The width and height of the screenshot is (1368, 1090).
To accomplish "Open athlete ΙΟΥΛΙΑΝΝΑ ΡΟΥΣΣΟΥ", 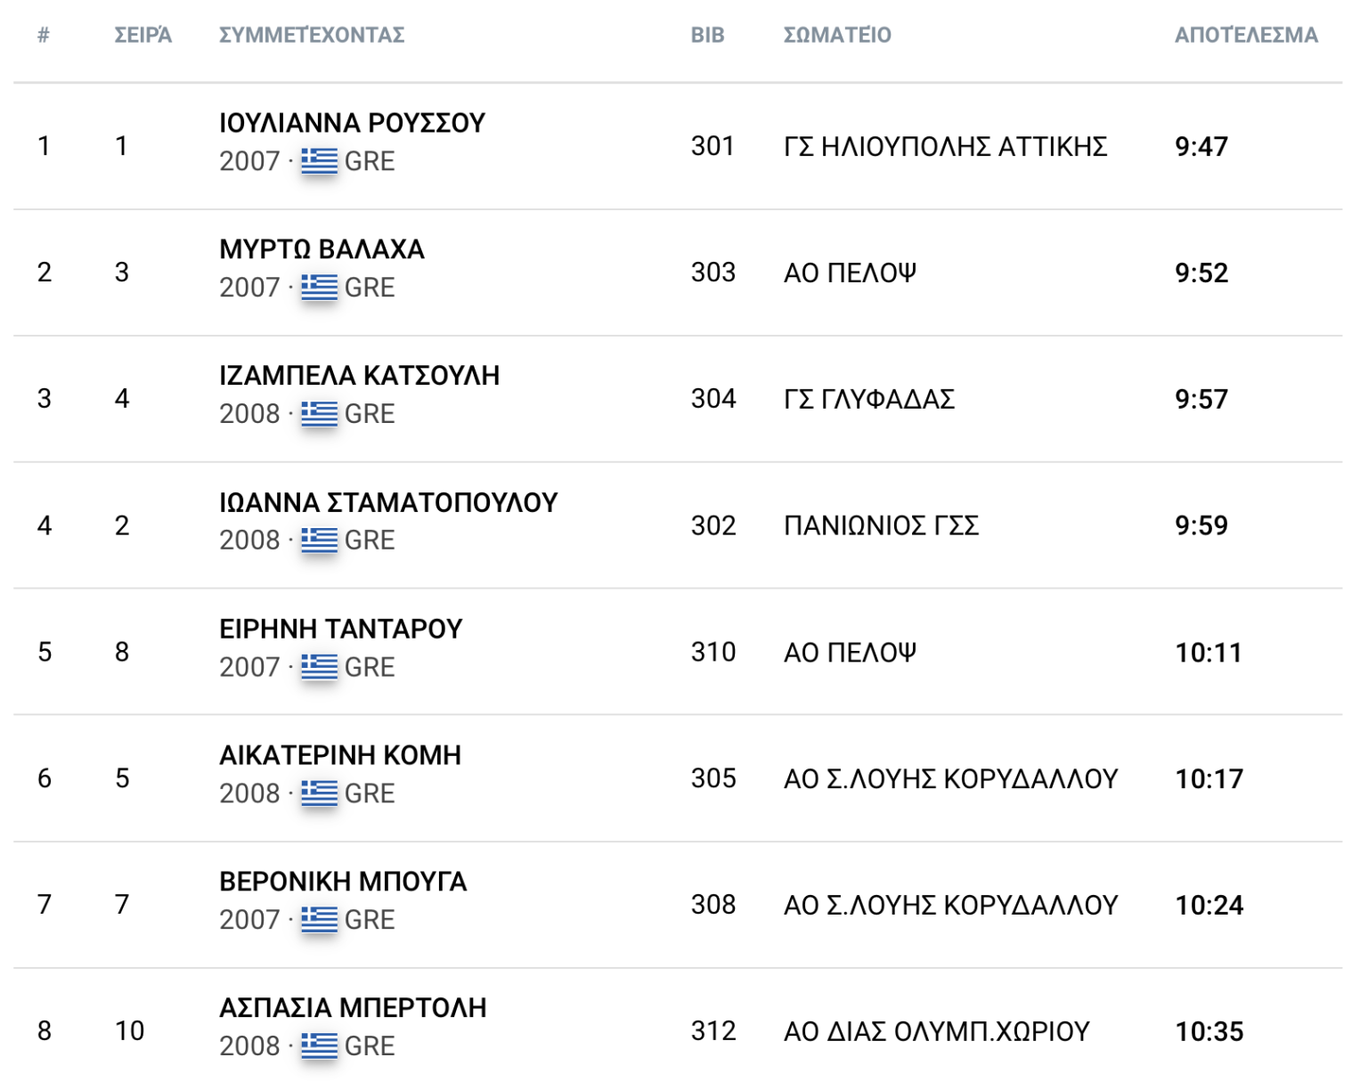I will [352, 123].
